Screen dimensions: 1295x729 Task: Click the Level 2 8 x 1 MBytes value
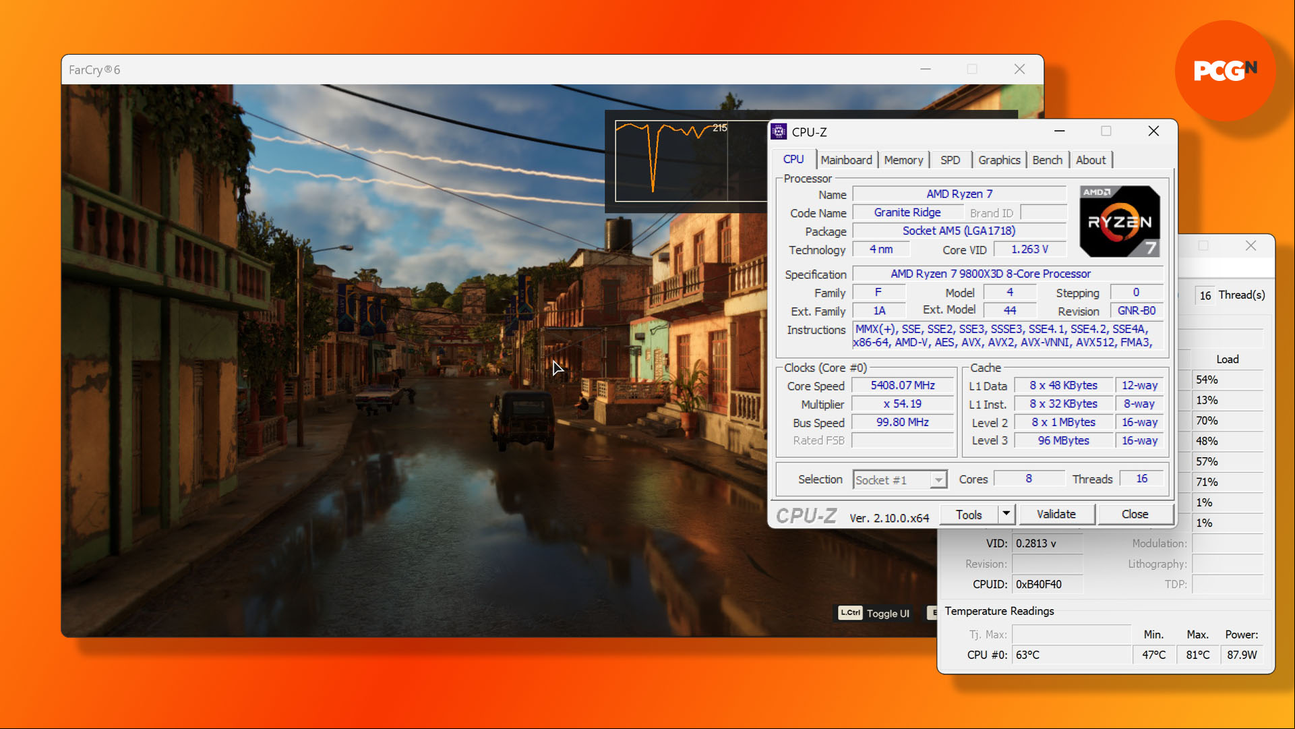pos(1063,422)
